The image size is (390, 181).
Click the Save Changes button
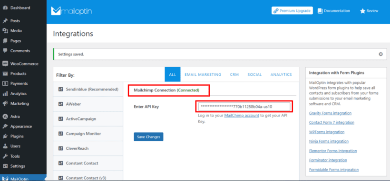click(148, 137)
